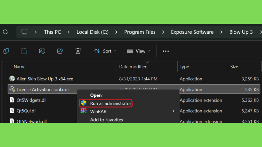Expand the chevron after This PC
The width and height of the screenshot is (262, 147).
[x=69, y=32]
